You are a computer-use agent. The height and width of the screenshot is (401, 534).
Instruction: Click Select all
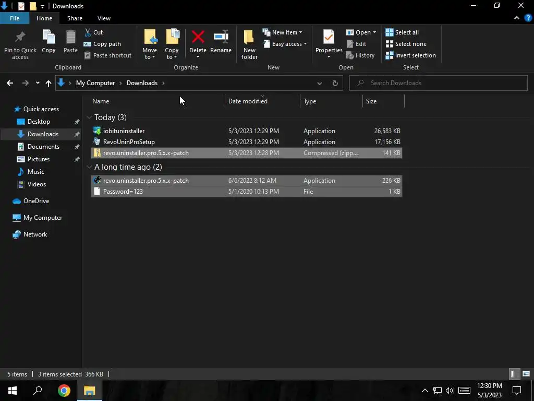402,32
